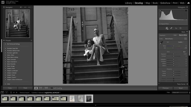Switch to the Print module
Image resolution: width=191 pixels, height=107 pixels.
175,3
